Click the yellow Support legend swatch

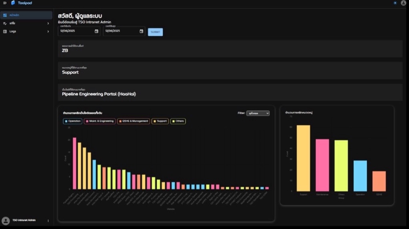pos(154,121)
